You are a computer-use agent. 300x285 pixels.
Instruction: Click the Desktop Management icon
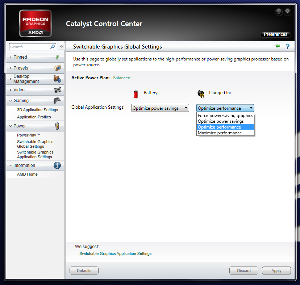pos(57,79)
